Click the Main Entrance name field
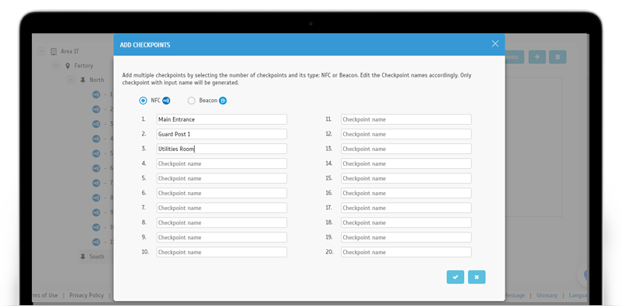 click(x=222, y=119)
